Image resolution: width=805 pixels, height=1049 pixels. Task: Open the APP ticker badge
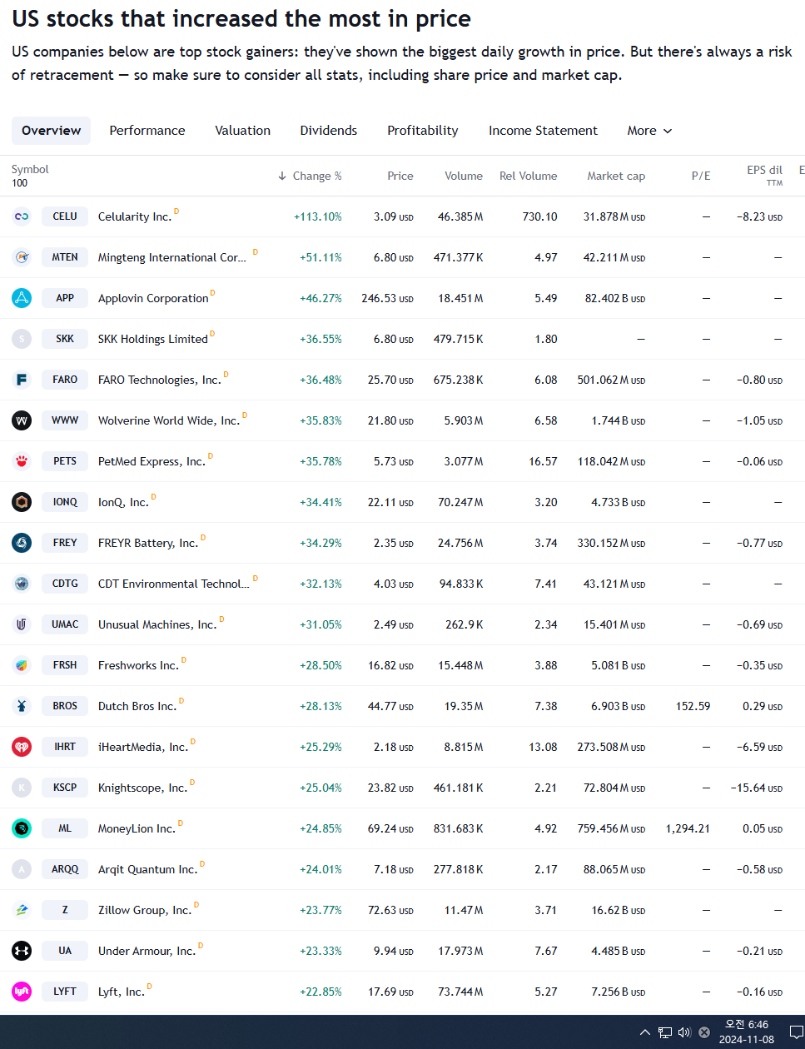tap(65, 298)
